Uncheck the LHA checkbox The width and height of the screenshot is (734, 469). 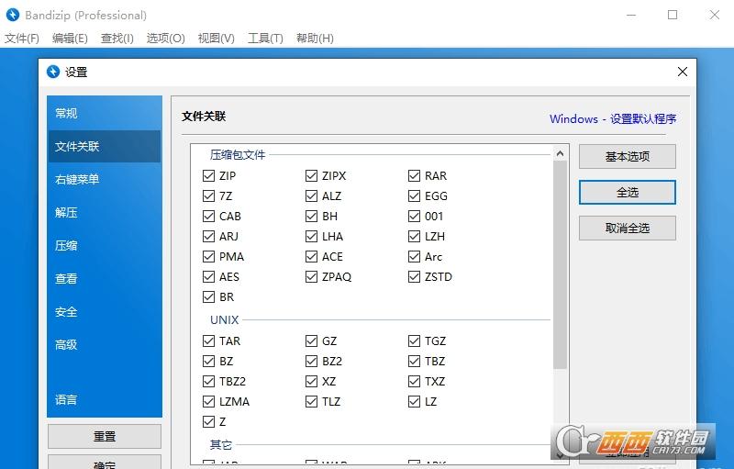click(x=311, y=237)
